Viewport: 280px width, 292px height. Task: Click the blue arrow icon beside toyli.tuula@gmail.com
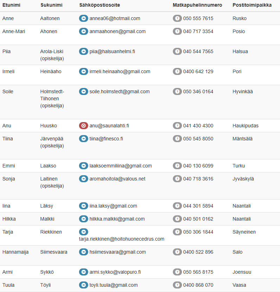(84, 285)
